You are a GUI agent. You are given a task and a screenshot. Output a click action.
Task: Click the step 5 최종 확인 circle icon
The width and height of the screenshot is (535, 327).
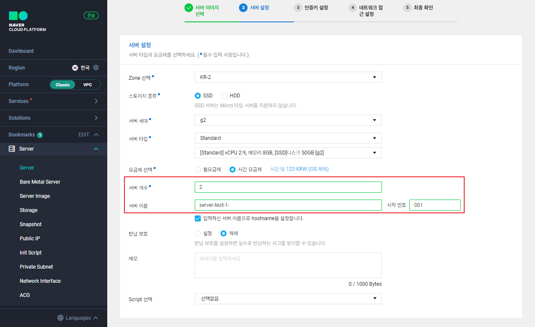point(407,7)
